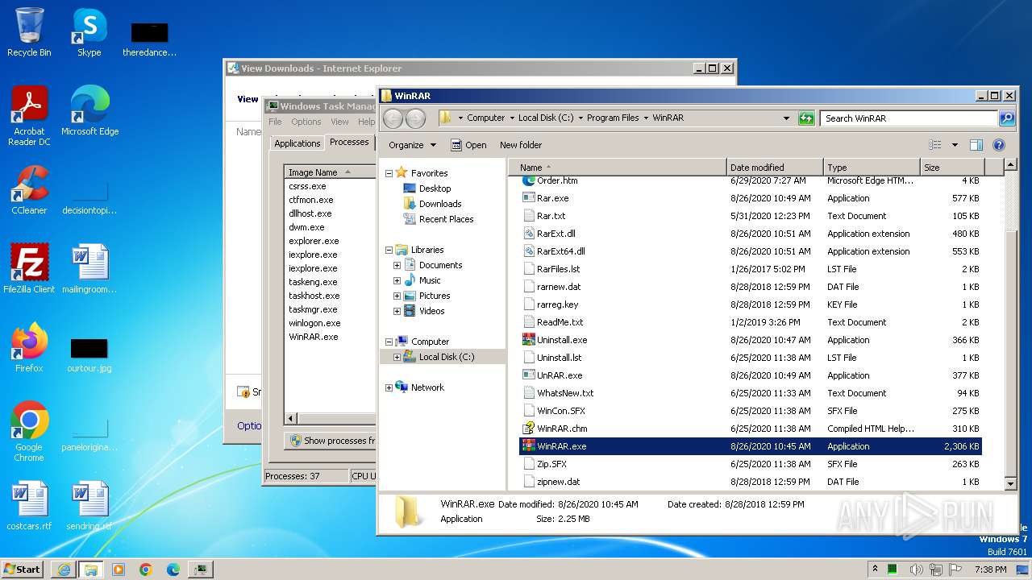The height and width of the screenshot is (580, 1032).
Task: Click Chrome icon in the taskbar
Action: click(x=146, y=570)
